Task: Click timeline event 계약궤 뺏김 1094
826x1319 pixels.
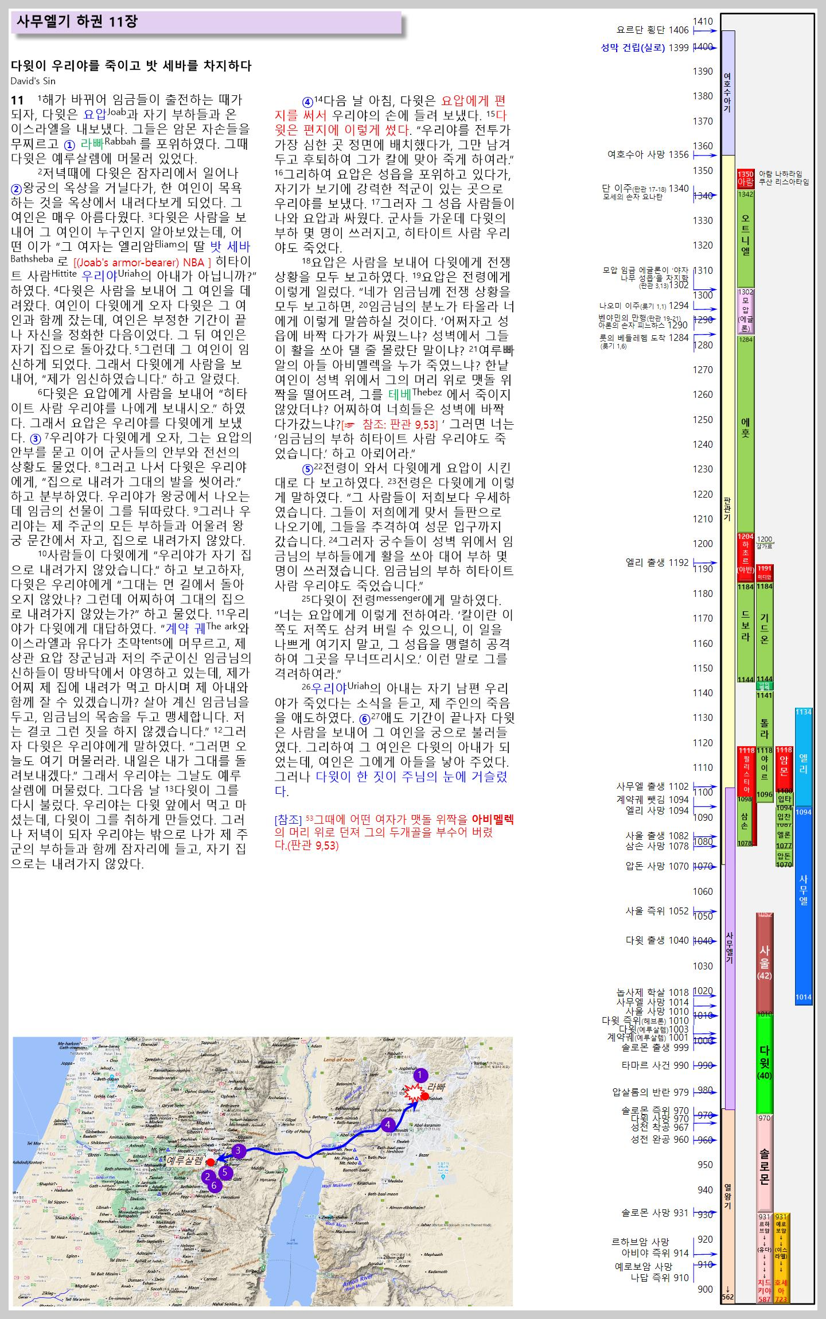Action: 653,799
